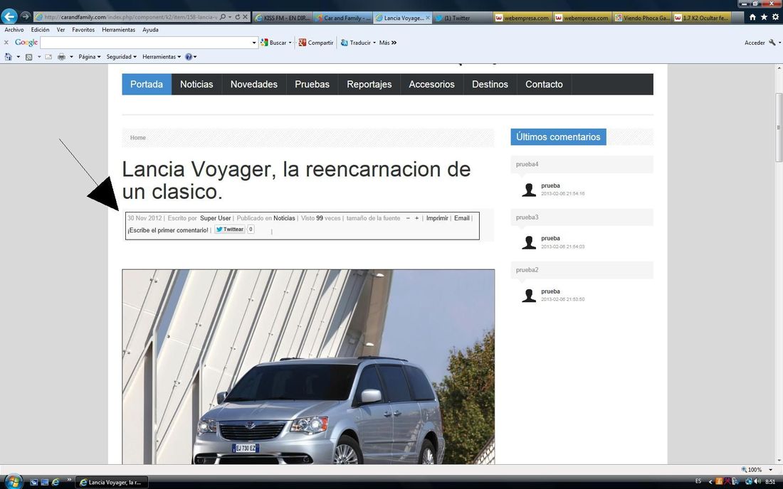Click the Google logo on the toolbar
The width and height of the screenshot is (783, 489).
click(x=26, y=43)
